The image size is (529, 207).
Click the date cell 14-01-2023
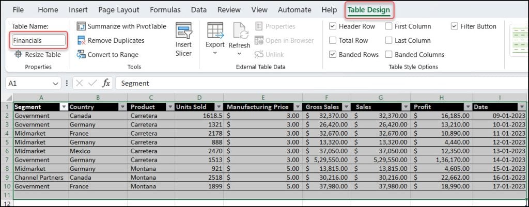(x=500, y=160)
